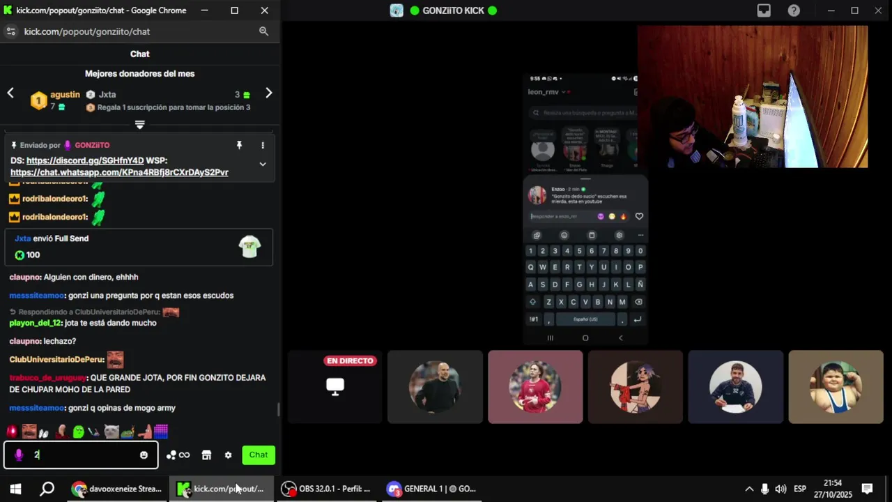Open username playon_del_12 in chat

pyautogui.click(x=35, y=324)
